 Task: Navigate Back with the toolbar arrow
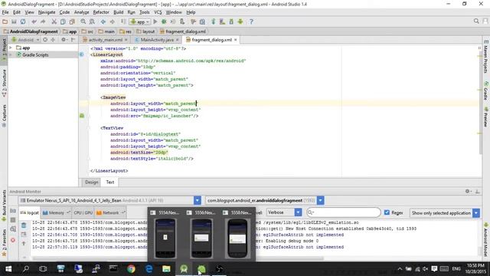point(103,21)
